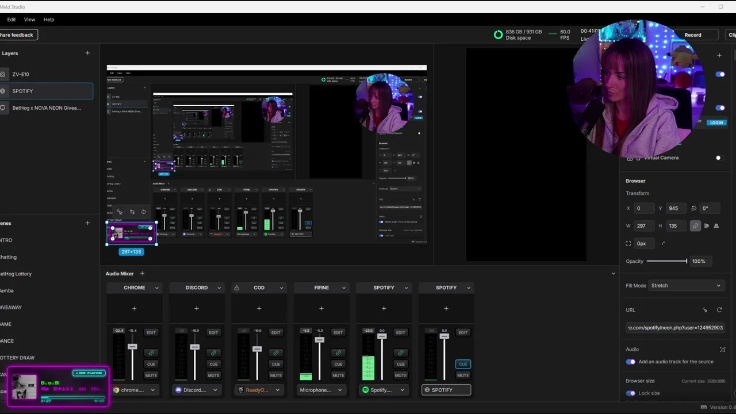This screenshot has height=414, width=736.
Task: Refresh the browser source URL
Action: 719,310
